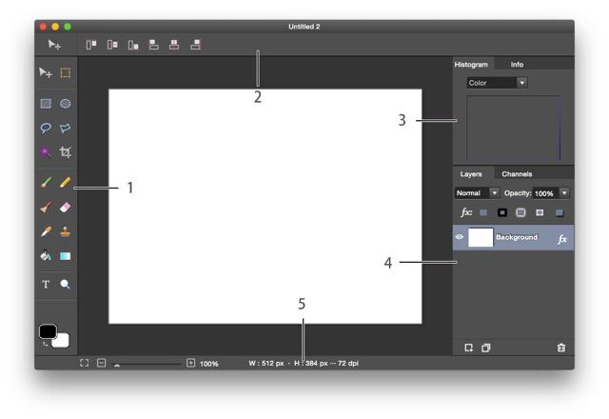Select the Text tool
This screenshot has width=609, height=419.
click(x=46, y=284)
